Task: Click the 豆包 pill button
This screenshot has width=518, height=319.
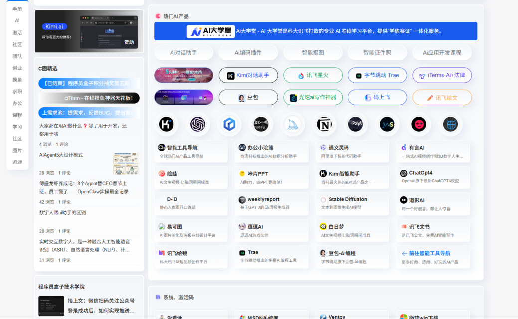Action: pos(248,97)
